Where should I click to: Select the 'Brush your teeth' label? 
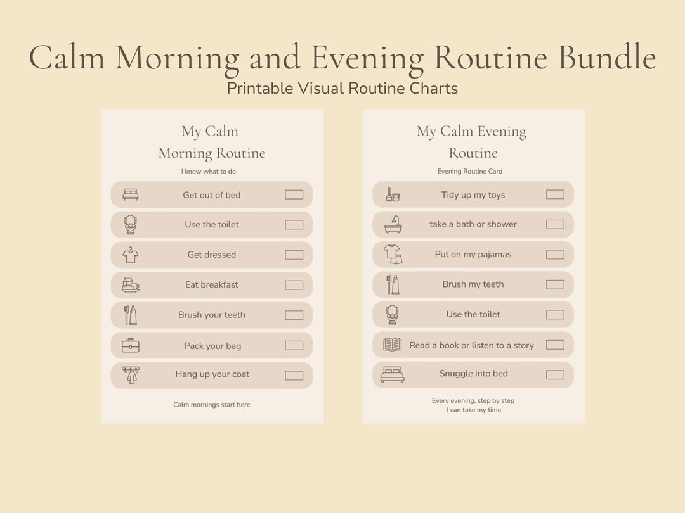click(212, 315)
